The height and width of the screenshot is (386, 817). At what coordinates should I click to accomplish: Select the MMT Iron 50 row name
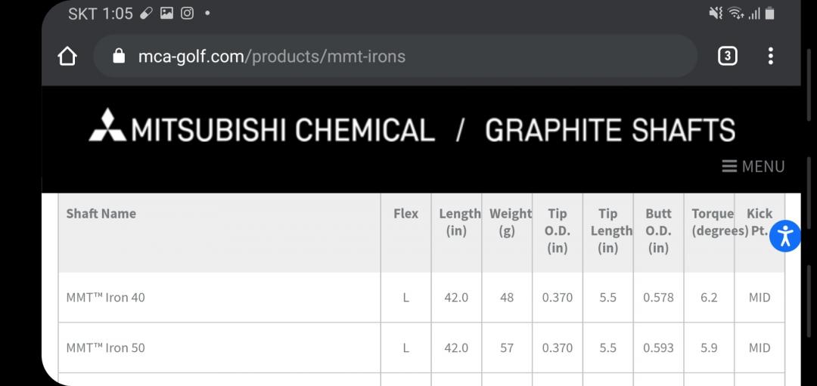click(x=106, y=348)
